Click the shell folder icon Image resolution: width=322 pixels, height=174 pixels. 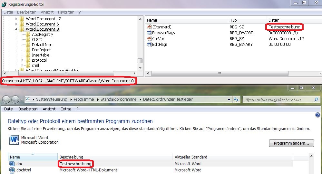28,65
